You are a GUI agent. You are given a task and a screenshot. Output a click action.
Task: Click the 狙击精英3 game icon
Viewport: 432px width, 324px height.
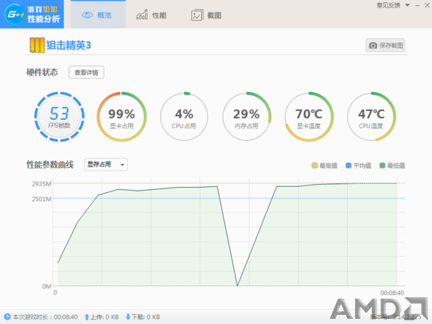pos(37,45)
